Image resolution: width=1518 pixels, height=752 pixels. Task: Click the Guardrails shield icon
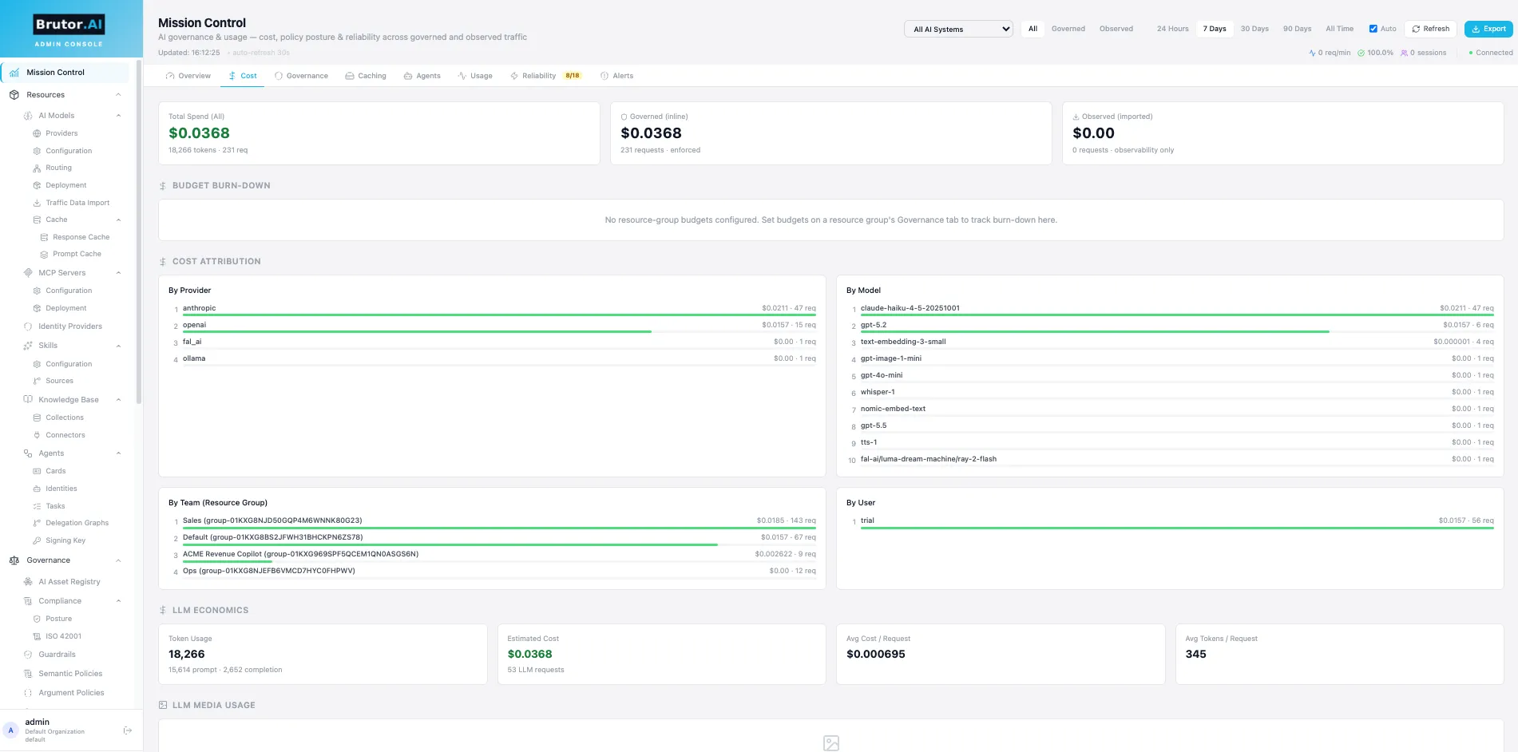tap(28, 655)
